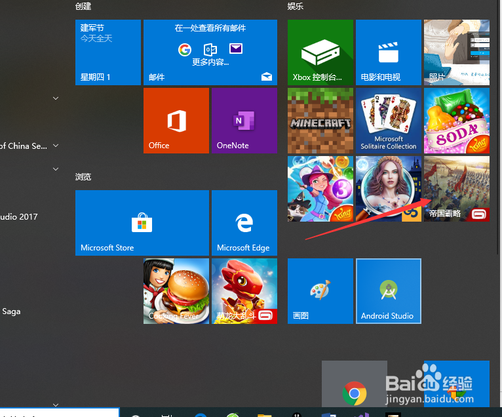Launch the Android Studio tile
Image resolution: width=502 pixels, height=417 pixels.
click(389, 291)
